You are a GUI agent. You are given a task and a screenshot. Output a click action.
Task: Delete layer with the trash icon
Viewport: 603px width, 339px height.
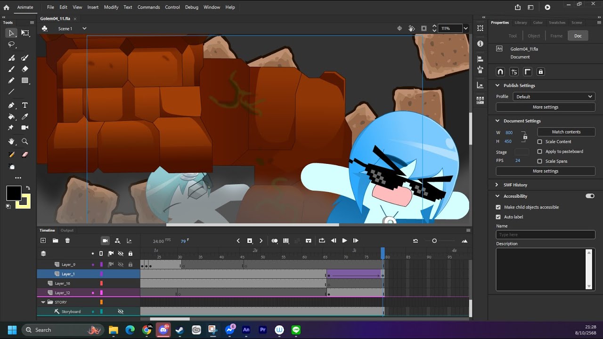click(67, 241)
